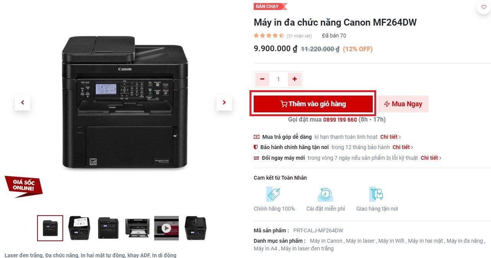Image resolution: width=491 pixels, height=258 pixels.
Task: Click the star rating icons
Action: coord(269,36)
